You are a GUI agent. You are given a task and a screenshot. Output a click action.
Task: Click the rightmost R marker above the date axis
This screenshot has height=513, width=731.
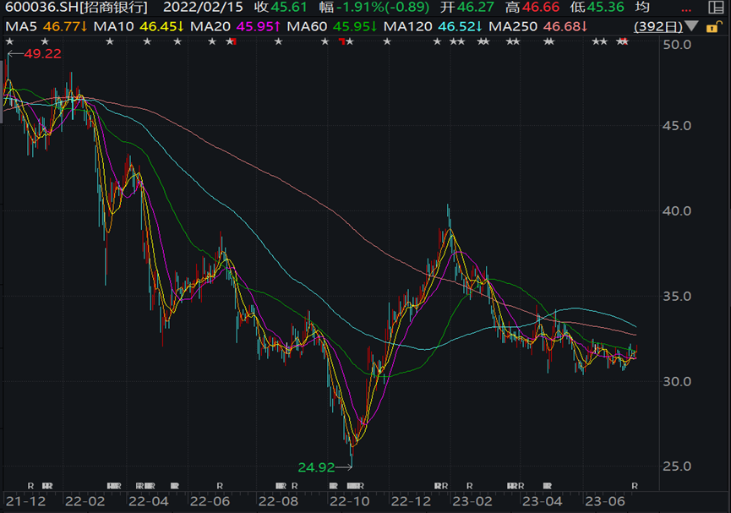click(x=635, y=485)
